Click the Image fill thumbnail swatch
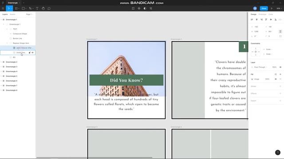The image size is (284, 159). click(252, 79)
